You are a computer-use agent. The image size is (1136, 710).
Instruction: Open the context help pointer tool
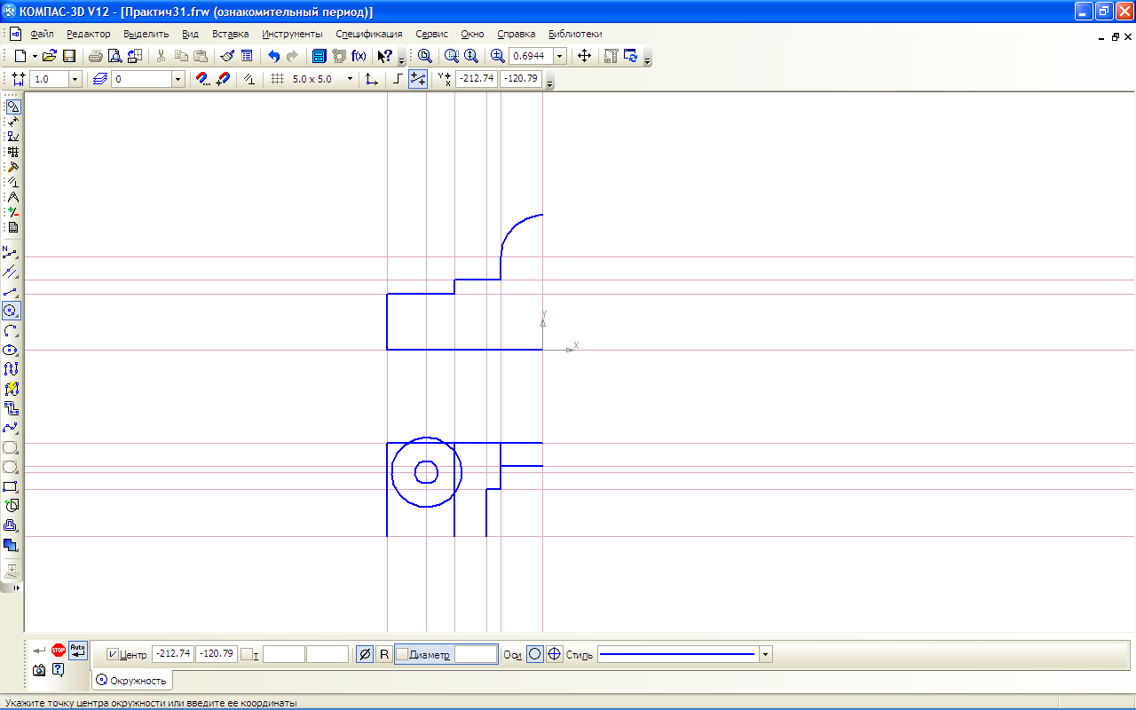pos(384,56)
